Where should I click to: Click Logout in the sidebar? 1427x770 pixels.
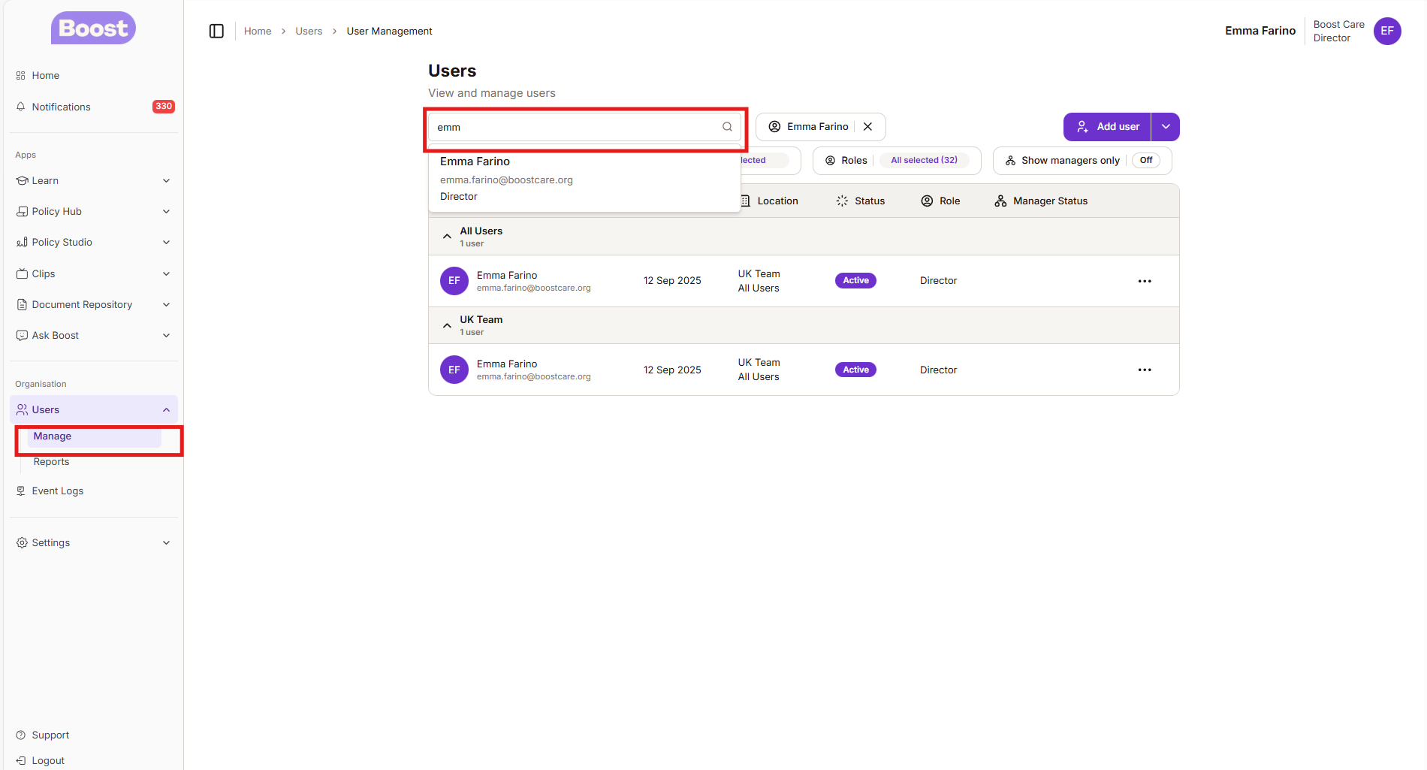pyautogui.click(x=94, y=760)
